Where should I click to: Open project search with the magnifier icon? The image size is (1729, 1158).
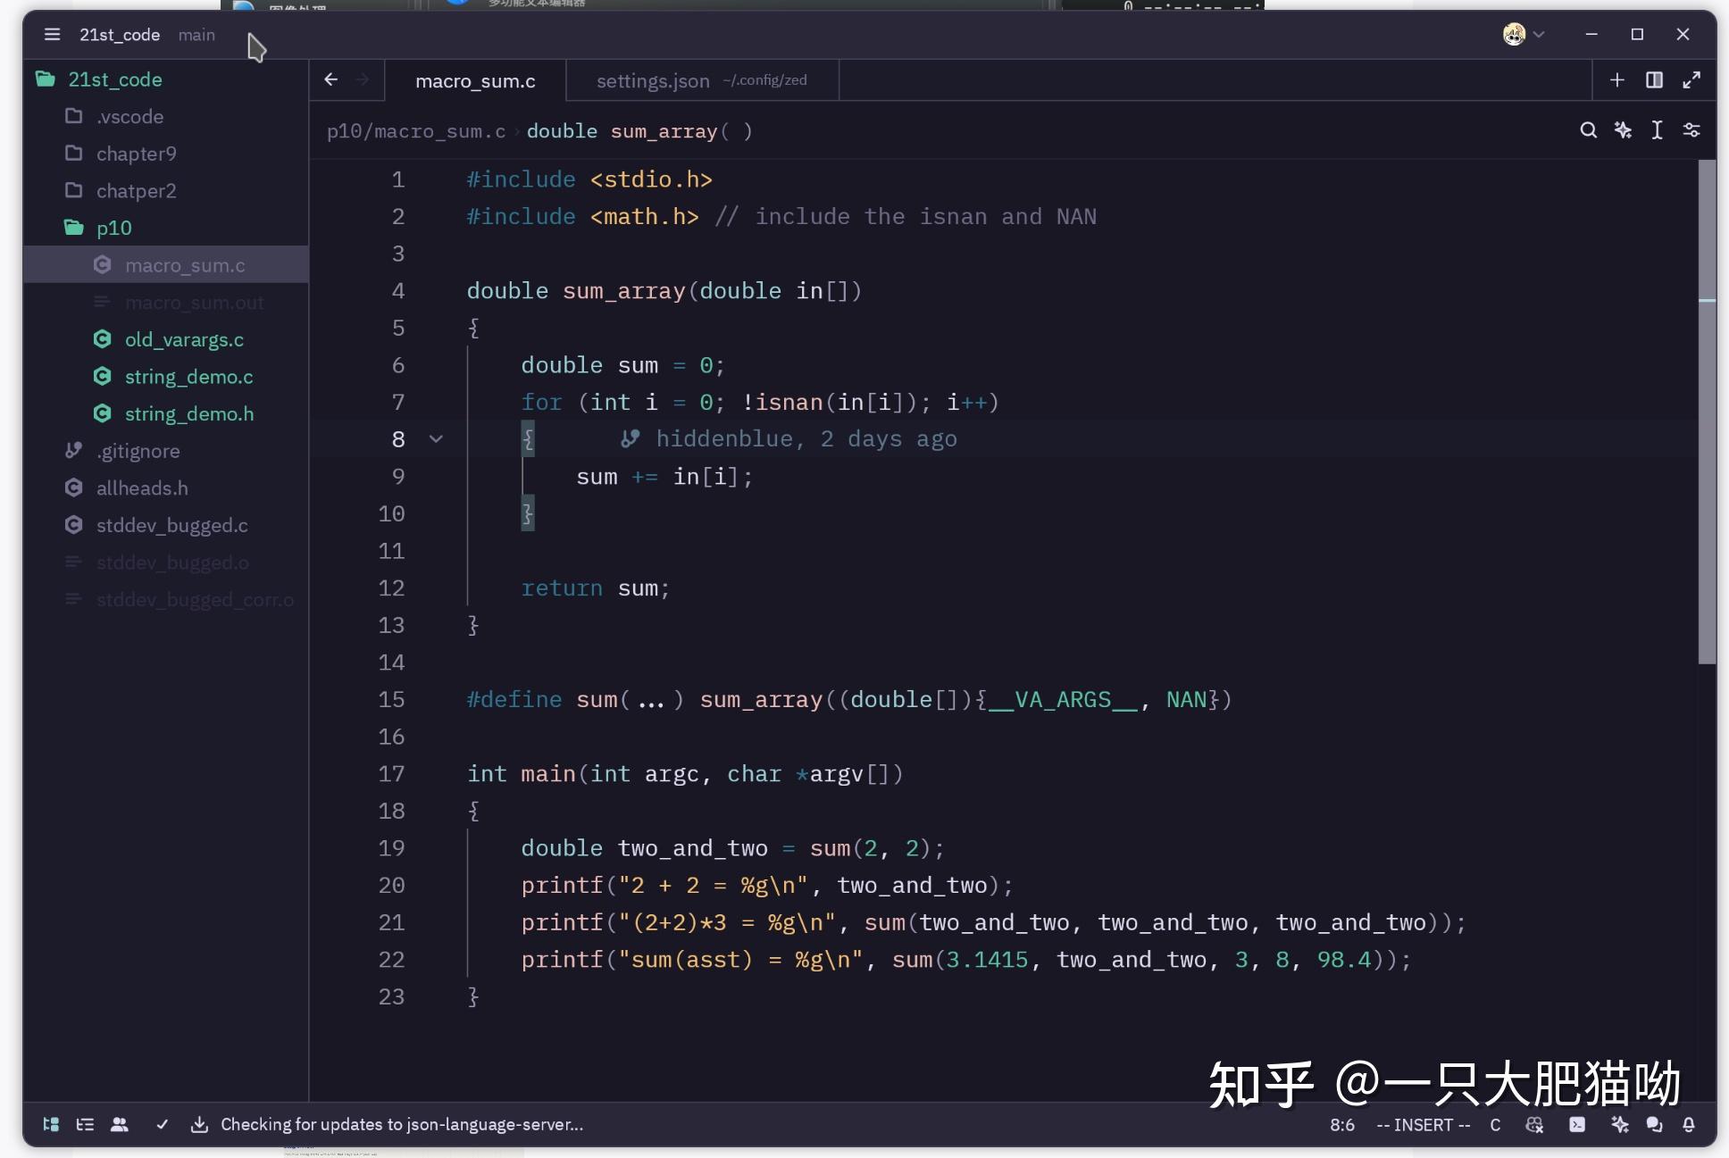click(1588, 130)
